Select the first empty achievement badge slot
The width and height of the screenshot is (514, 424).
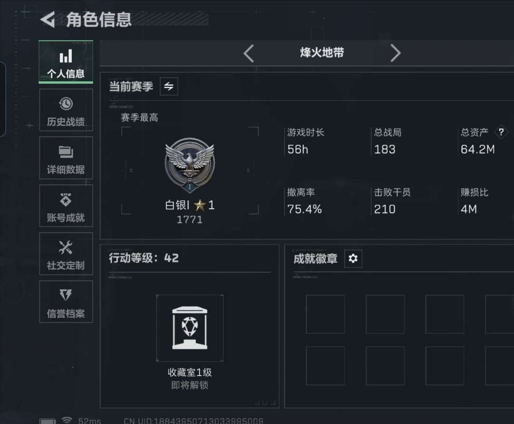tap(325, 314)
